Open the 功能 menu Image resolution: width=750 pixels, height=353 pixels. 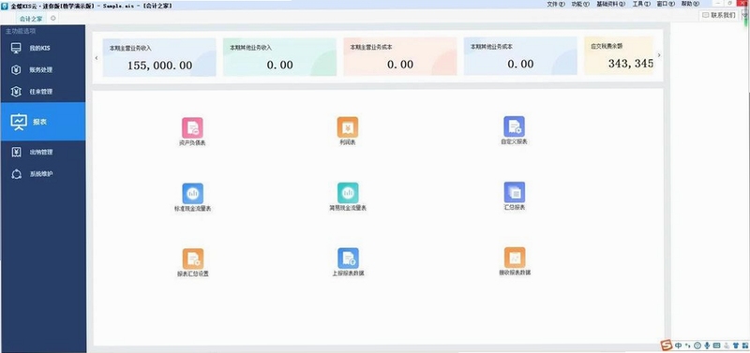pyautogui.click(x=579, y=4)
